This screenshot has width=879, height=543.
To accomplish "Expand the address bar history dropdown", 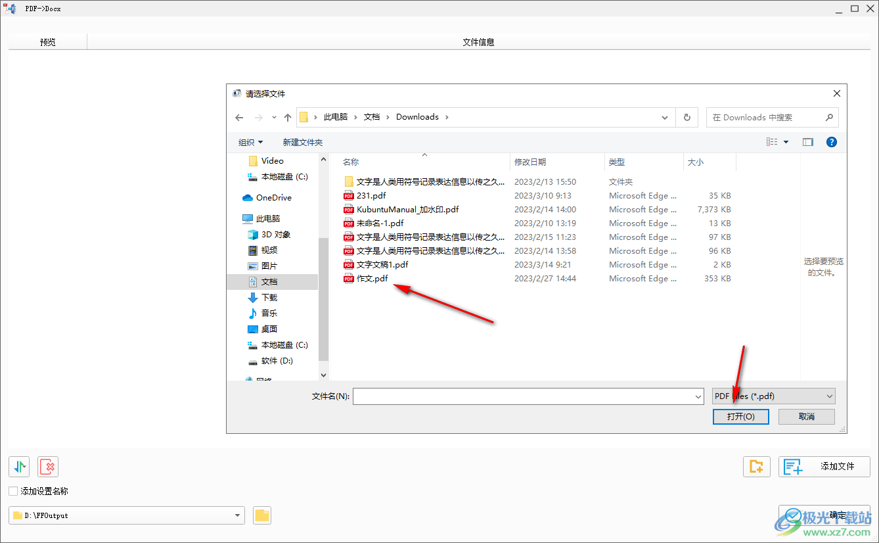I will (665, 117).
